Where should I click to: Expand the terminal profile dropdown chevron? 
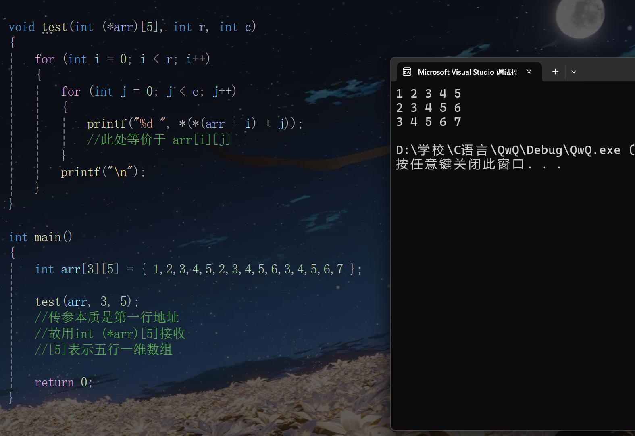tap(574, 72)
